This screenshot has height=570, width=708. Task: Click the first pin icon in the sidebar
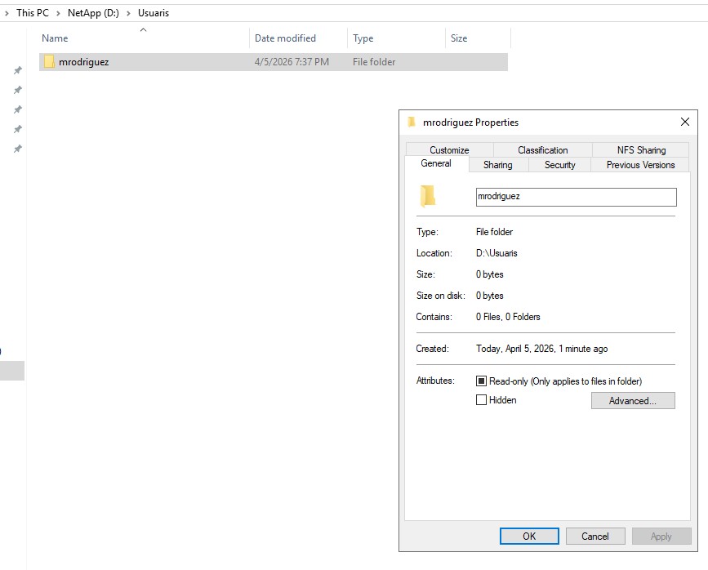(x=17, y=71)
